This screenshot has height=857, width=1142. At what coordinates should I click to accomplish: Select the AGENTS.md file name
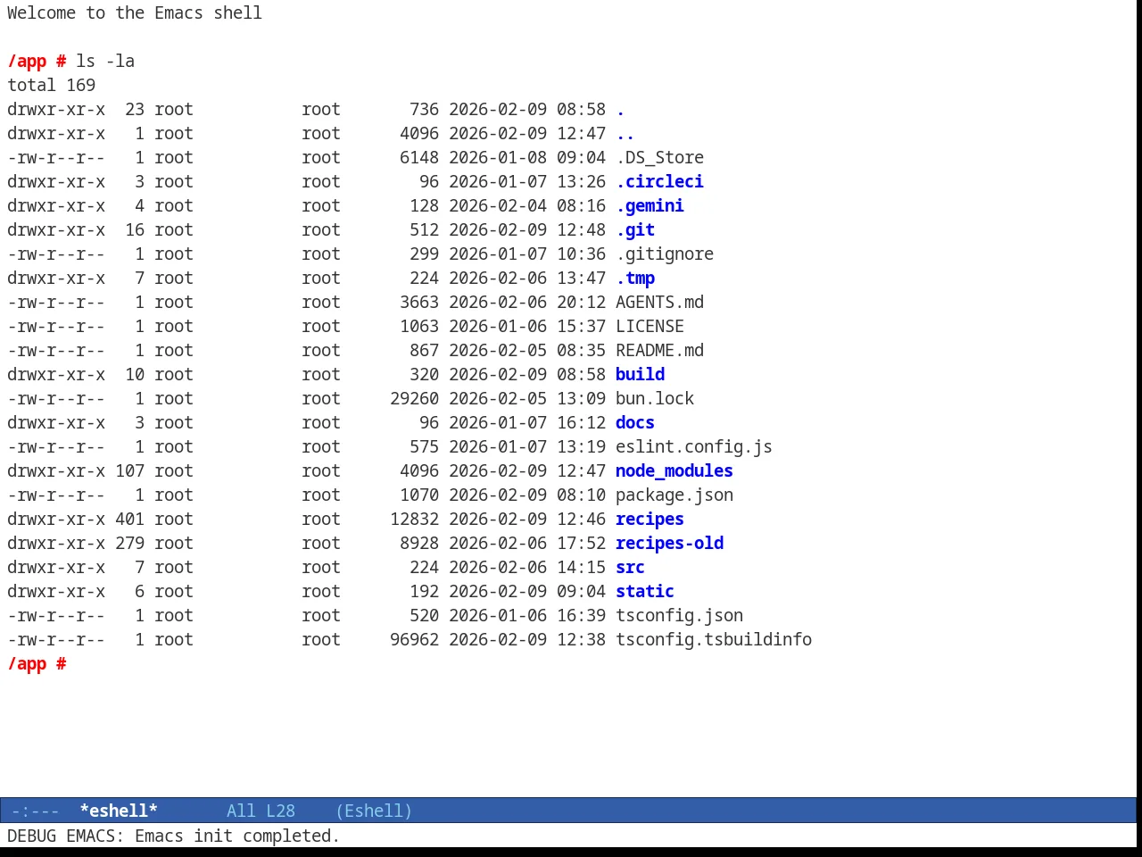pos(659,302)
